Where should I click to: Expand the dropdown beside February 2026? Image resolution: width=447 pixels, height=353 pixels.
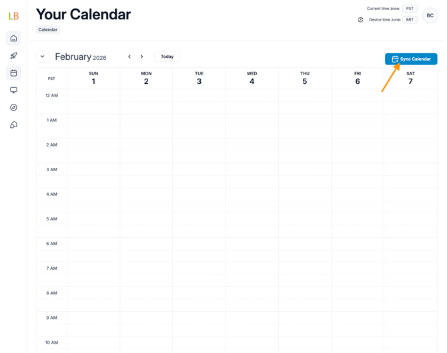pyautogui.click(x=43, y=57)
